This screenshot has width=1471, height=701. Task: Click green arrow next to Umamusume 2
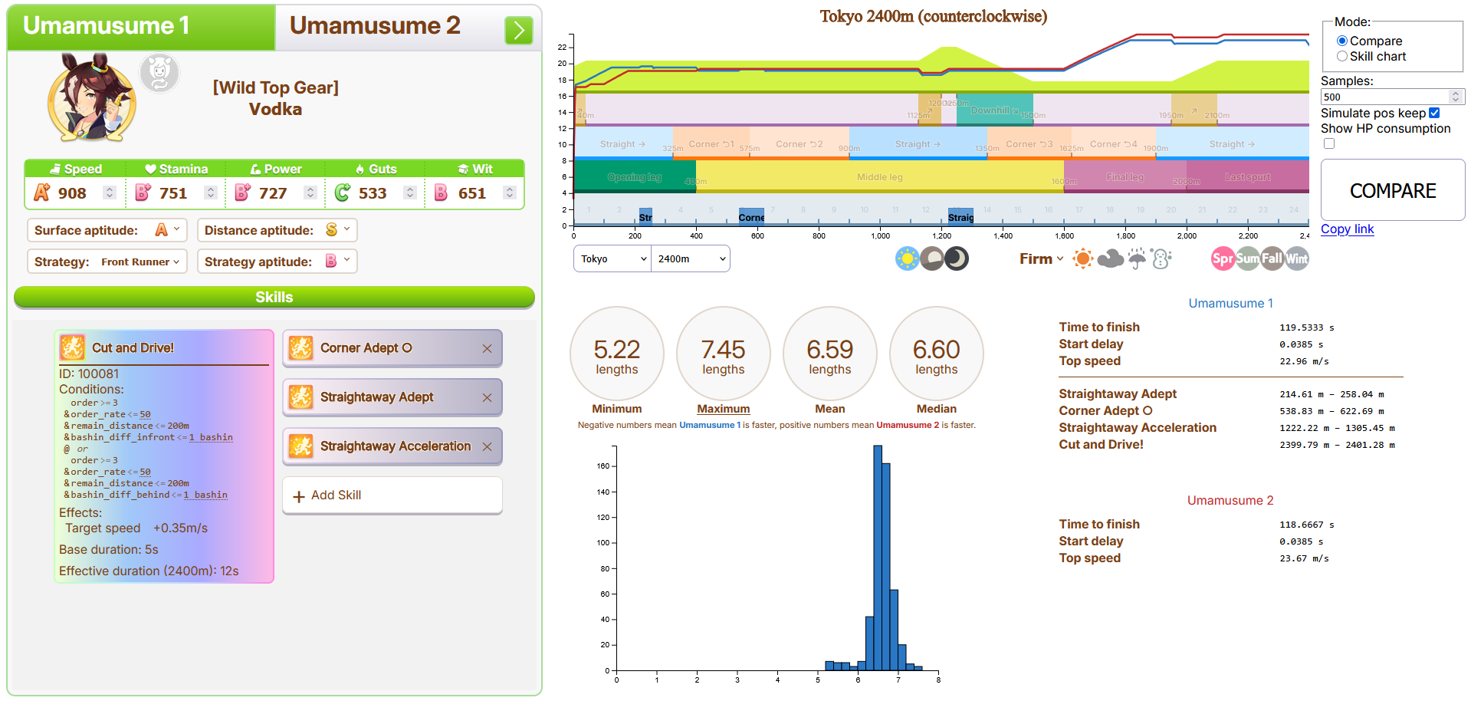click(x=519, y=30)
